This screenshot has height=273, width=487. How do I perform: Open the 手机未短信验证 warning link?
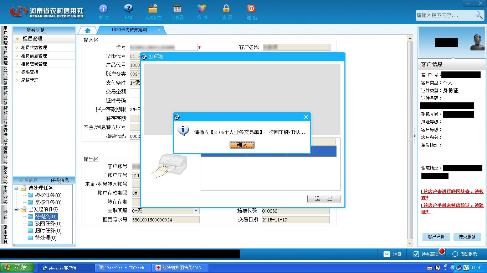point(452,208)
